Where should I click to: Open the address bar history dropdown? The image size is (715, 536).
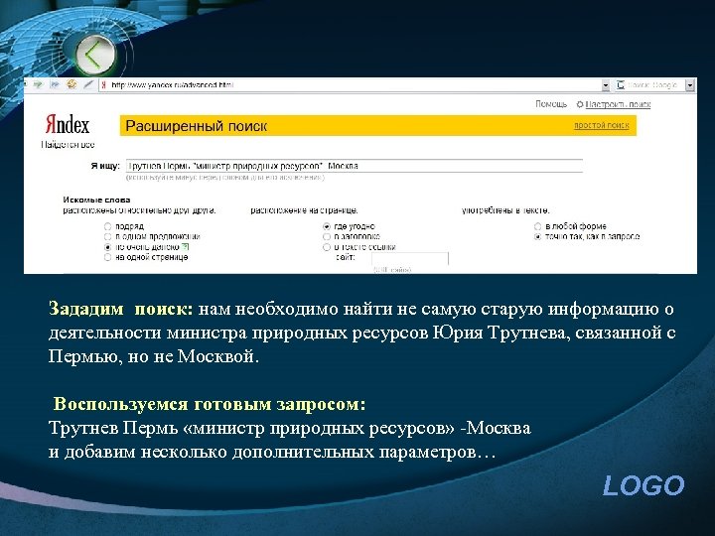[x=605, y=85]
